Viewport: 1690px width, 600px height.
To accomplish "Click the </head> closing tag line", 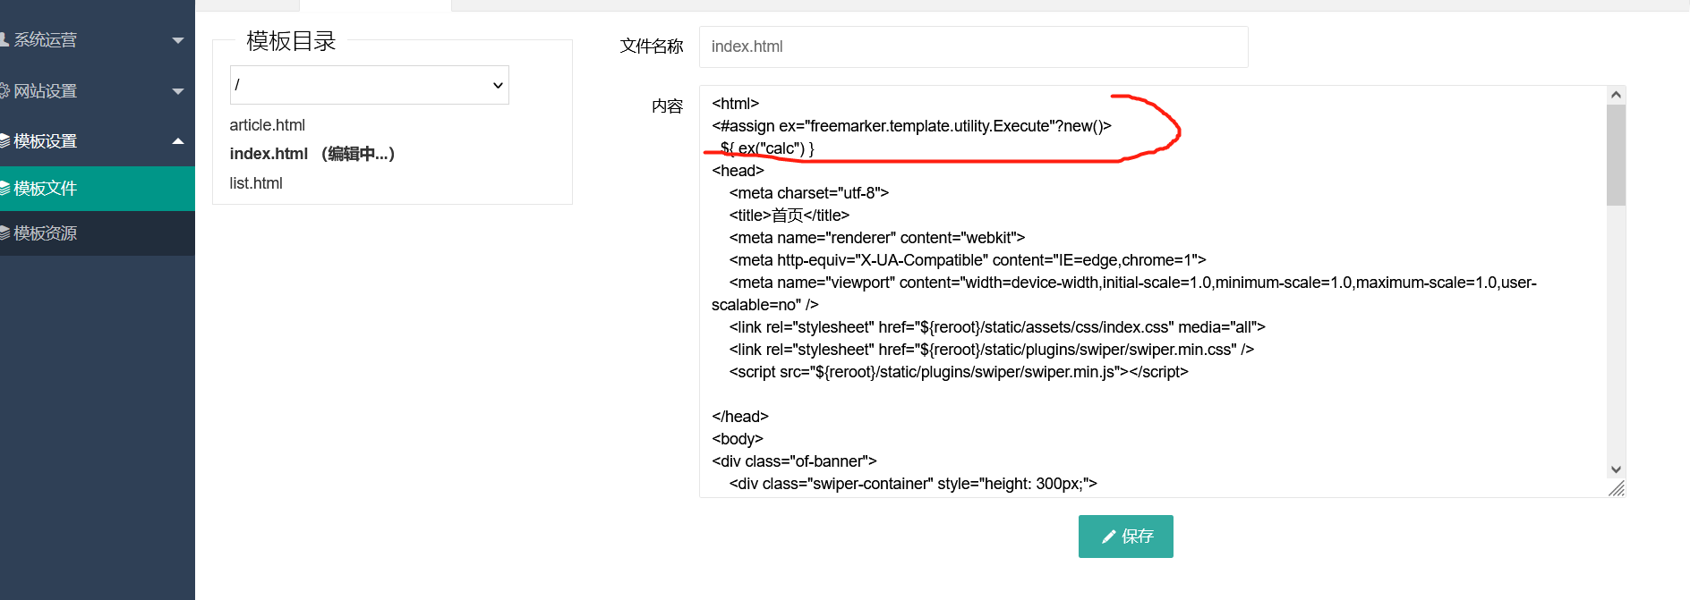I will [x=740, y=417].
